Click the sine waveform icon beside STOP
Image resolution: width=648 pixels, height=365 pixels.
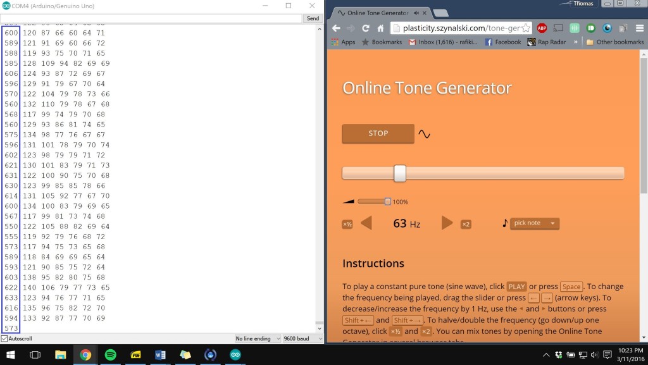(x=424, y=134)
